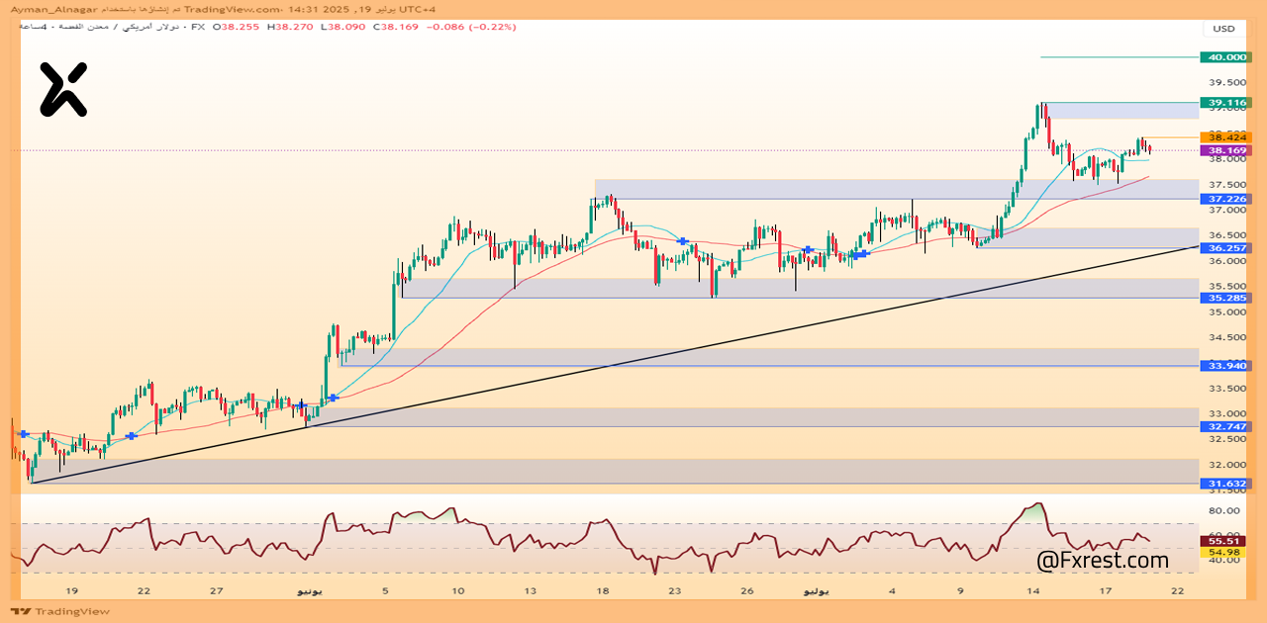Click the 35.000 price axis value
The height and width of the screenshot is (623, 1267).
coord(1225,312)
